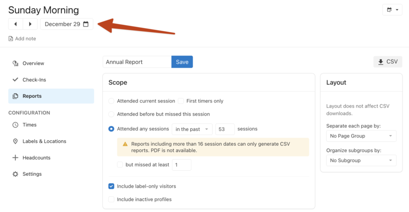Go to next session date arrow
Image resolution: width=409 pixels, height=212 pixels.
[x=31, y=24]
